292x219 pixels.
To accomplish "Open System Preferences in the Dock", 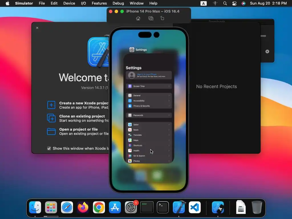I will coord(131,207).
